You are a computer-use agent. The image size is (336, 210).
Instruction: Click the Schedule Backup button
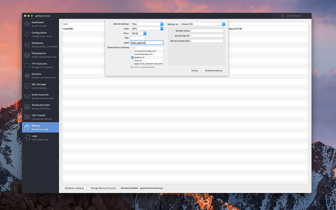click(214, 71)
